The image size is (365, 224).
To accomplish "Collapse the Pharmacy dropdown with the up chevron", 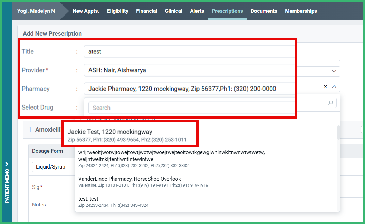I will [334, 87].
